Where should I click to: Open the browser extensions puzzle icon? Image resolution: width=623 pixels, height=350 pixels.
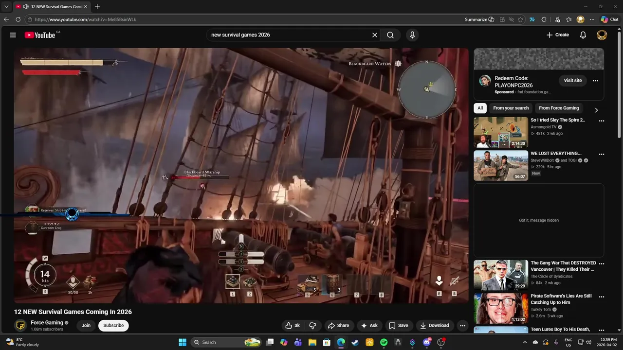pos(544,19)
